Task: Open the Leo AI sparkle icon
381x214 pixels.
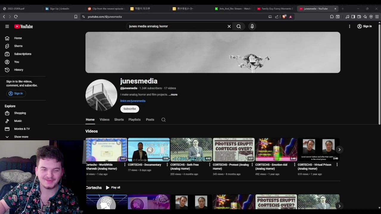Action: (365, 17)
